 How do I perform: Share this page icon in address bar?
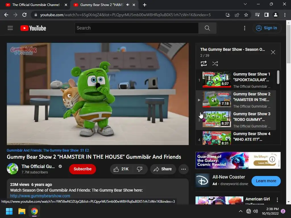[x=237, y=15]
